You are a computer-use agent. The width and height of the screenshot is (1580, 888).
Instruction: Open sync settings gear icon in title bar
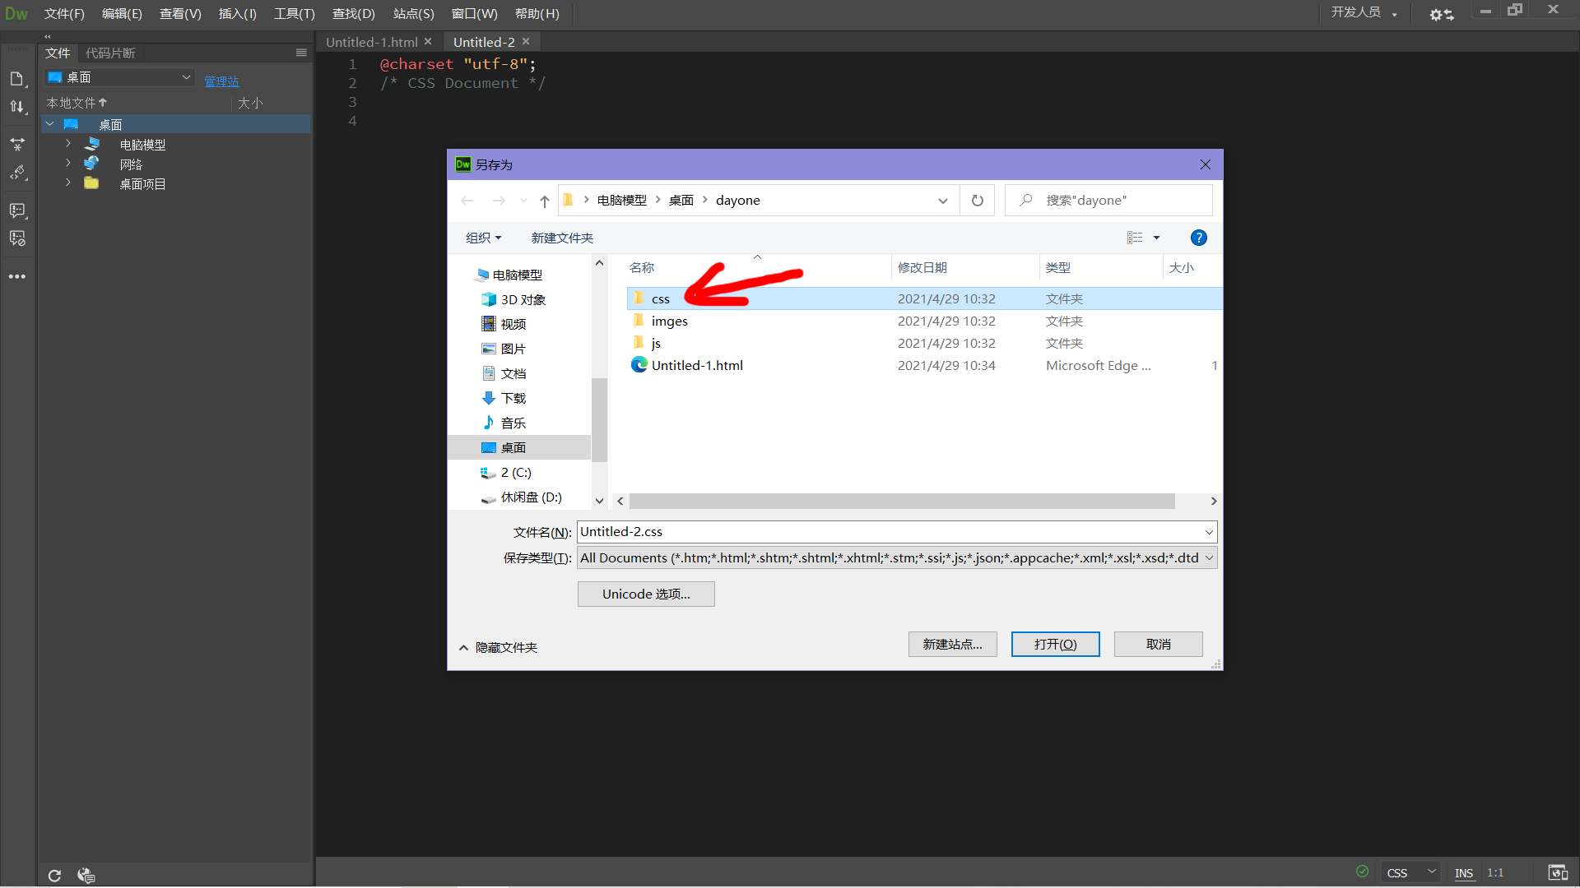[1442, 14]
